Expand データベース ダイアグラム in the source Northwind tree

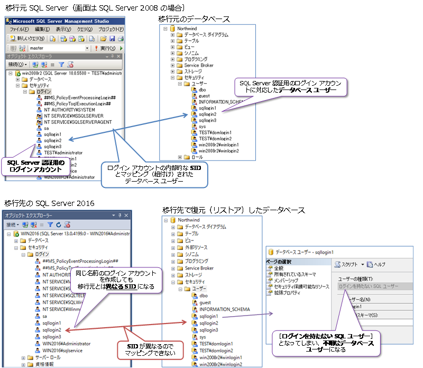[x=173, y=35]
